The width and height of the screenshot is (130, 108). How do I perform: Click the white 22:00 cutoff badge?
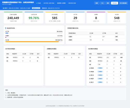pos(36,8)
